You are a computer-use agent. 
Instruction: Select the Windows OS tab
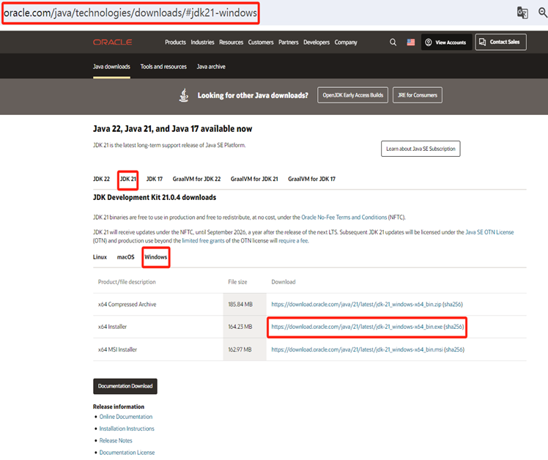(x=156, y=257)
